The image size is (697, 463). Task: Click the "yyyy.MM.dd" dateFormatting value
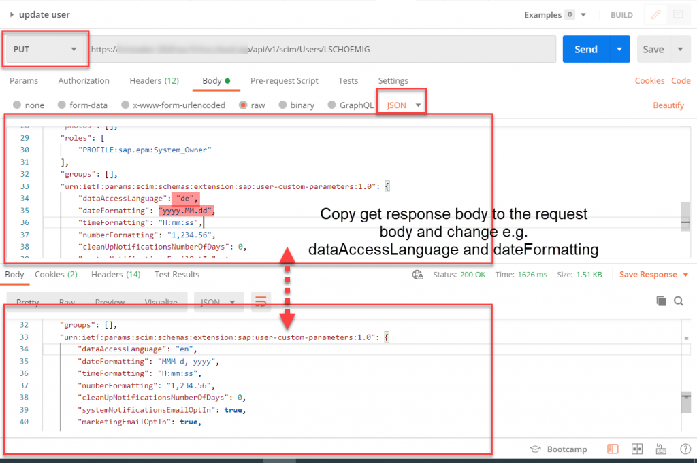185,211
